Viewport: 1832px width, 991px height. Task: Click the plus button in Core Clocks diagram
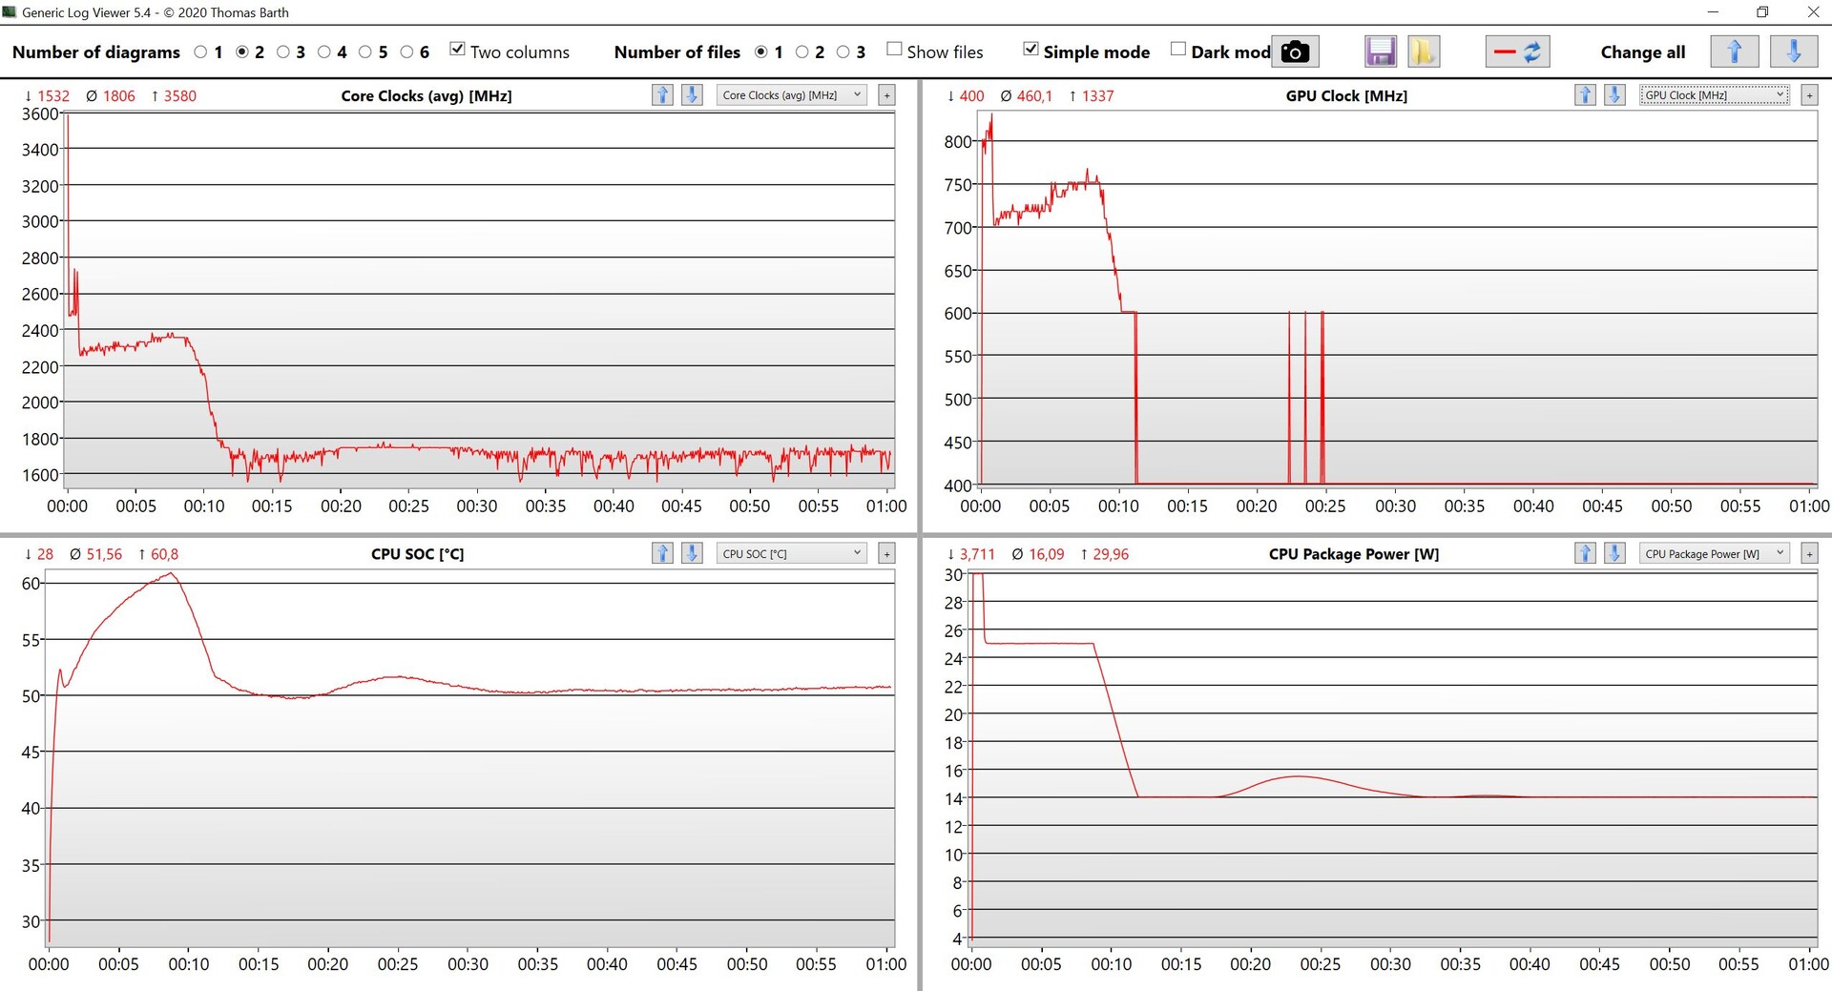point(886,95)
